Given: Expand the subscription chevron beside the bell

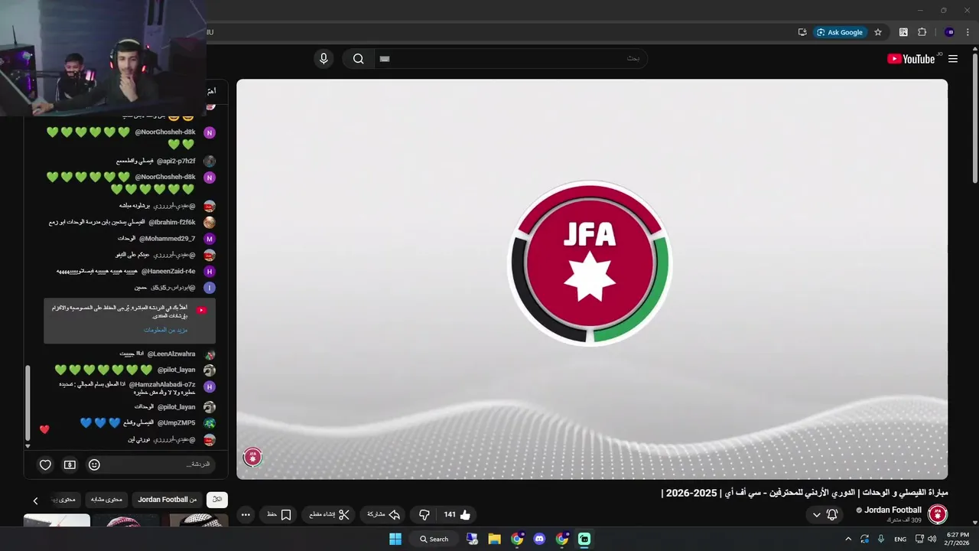Looking at the screenshot, I should 816,515.
